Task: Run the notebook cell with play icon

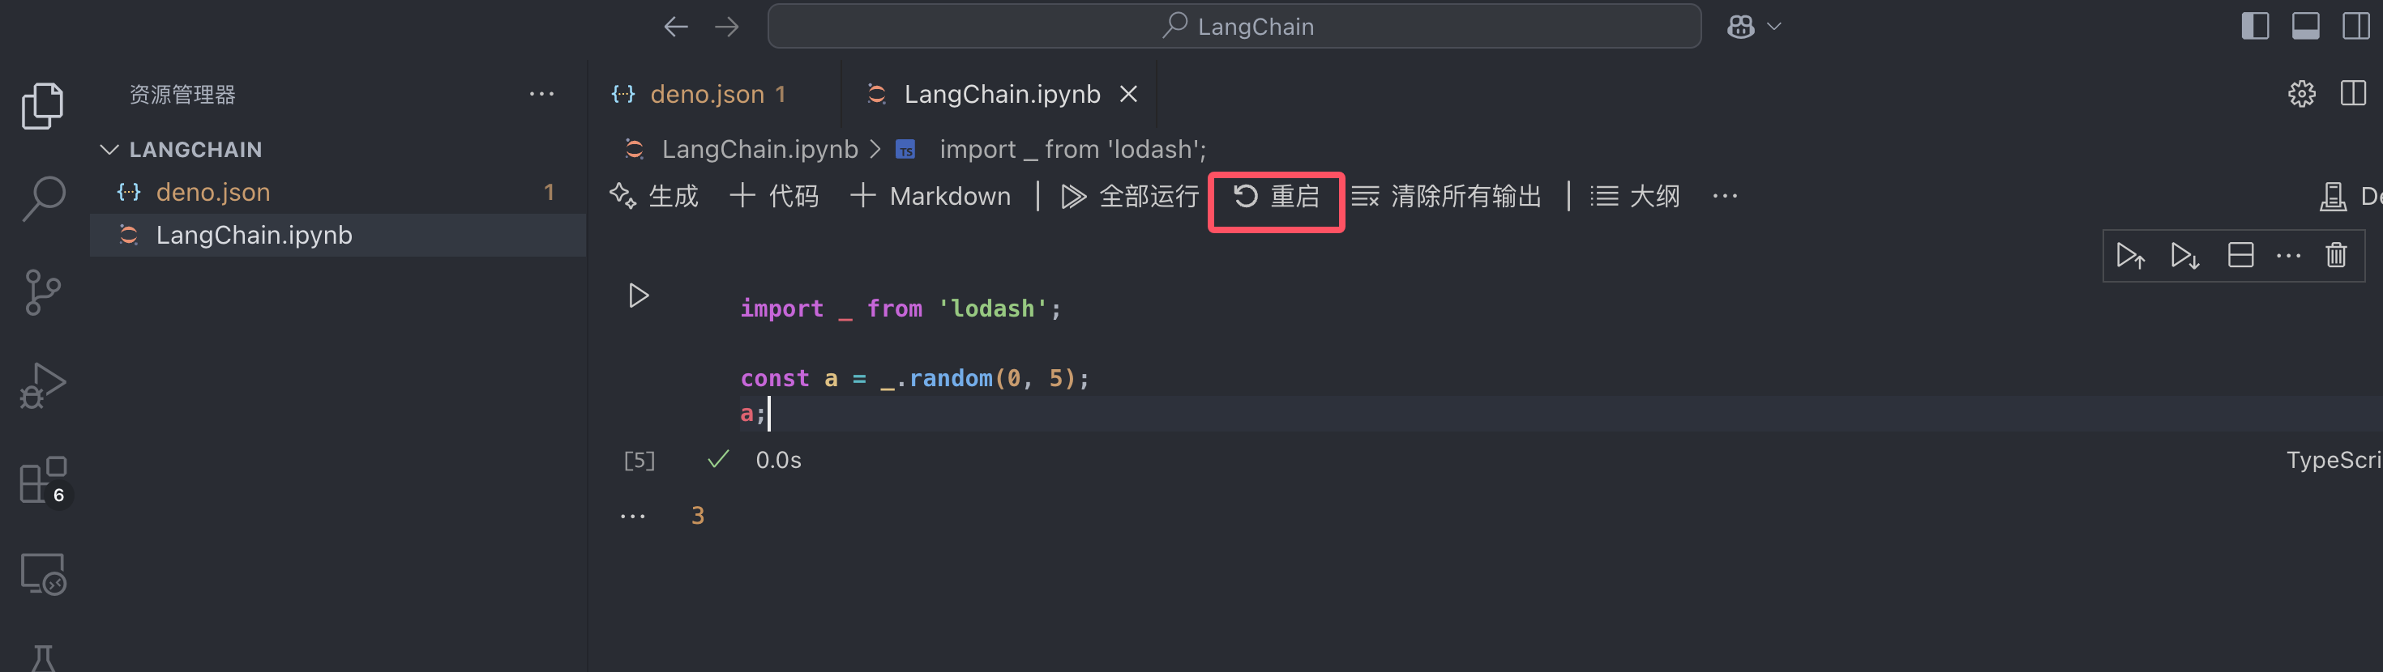Action: (639, 296)
